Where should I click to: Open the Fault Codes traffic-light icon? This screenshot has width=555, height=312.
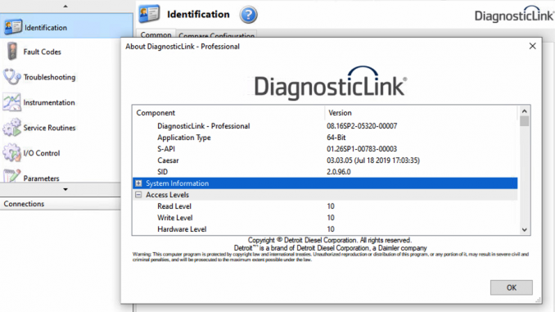(12, 52)
